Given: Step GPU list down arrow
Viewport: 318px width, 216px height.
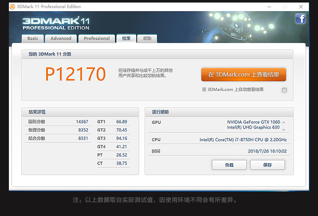Looking at the screenshot, I should click(x=284, y=130).
